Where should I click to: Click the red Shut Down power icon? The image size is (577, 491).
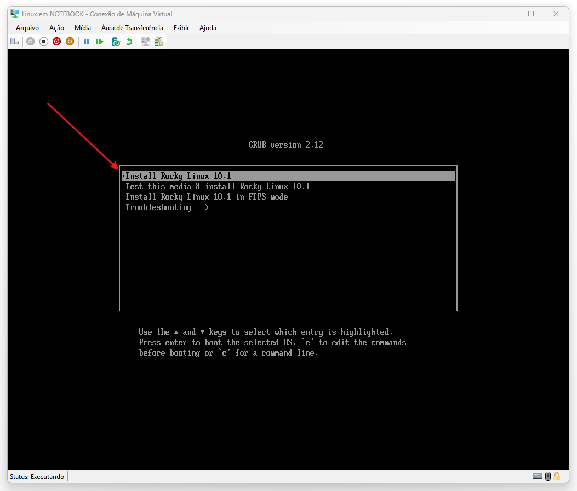(x=57, y=42)
